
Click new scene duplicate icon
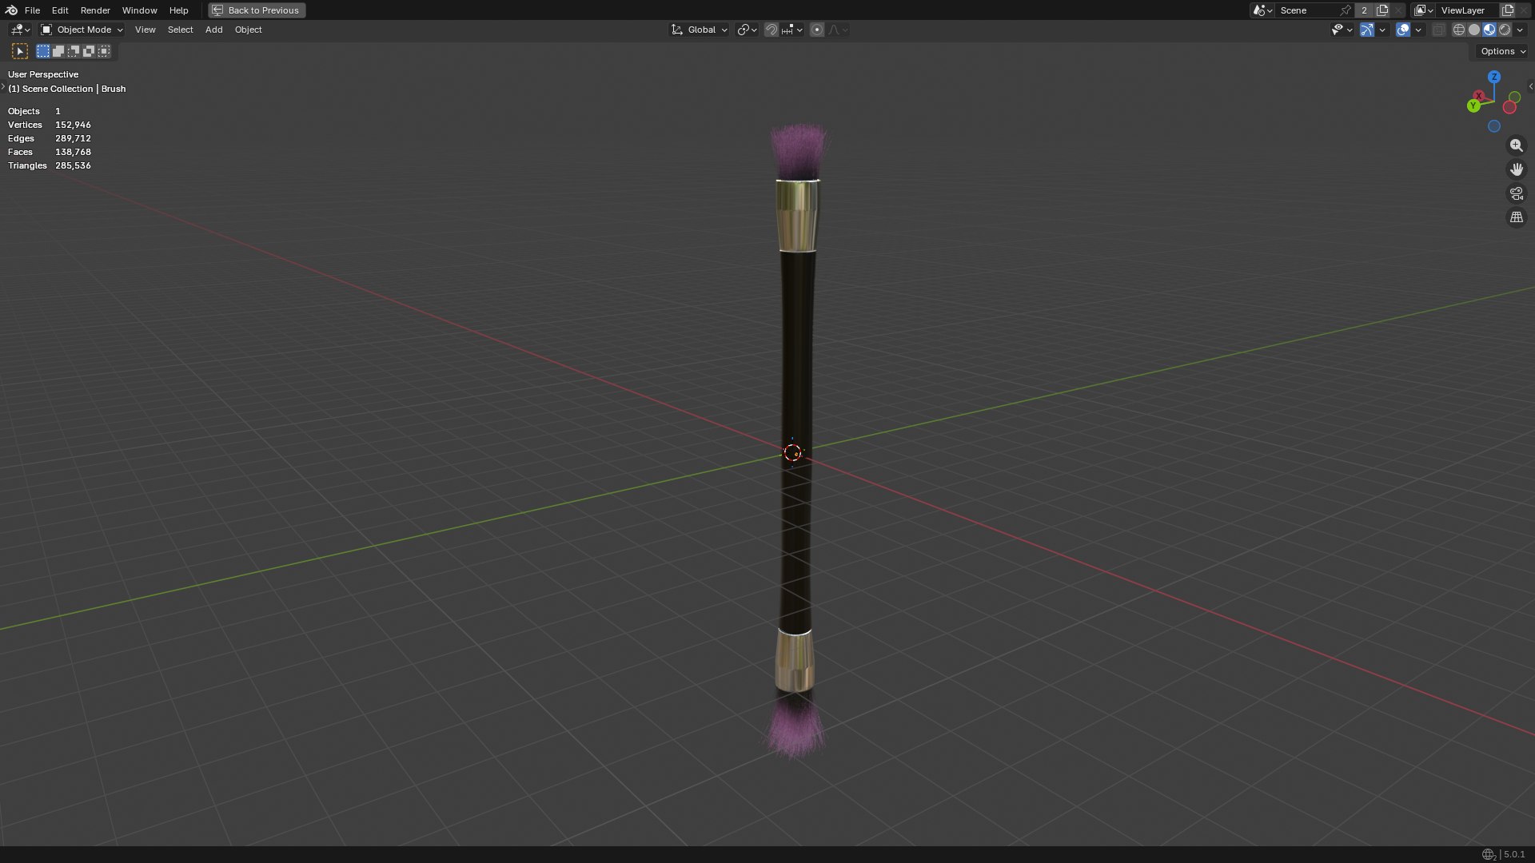[x=1382, y=10]
